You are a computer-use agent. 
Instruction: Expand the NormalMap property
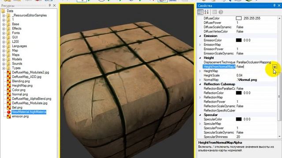[x=200, y=80]
